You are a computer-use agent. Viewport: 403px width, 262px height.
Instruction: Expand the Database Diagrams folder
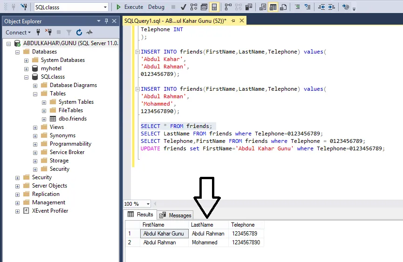(35, 86)
